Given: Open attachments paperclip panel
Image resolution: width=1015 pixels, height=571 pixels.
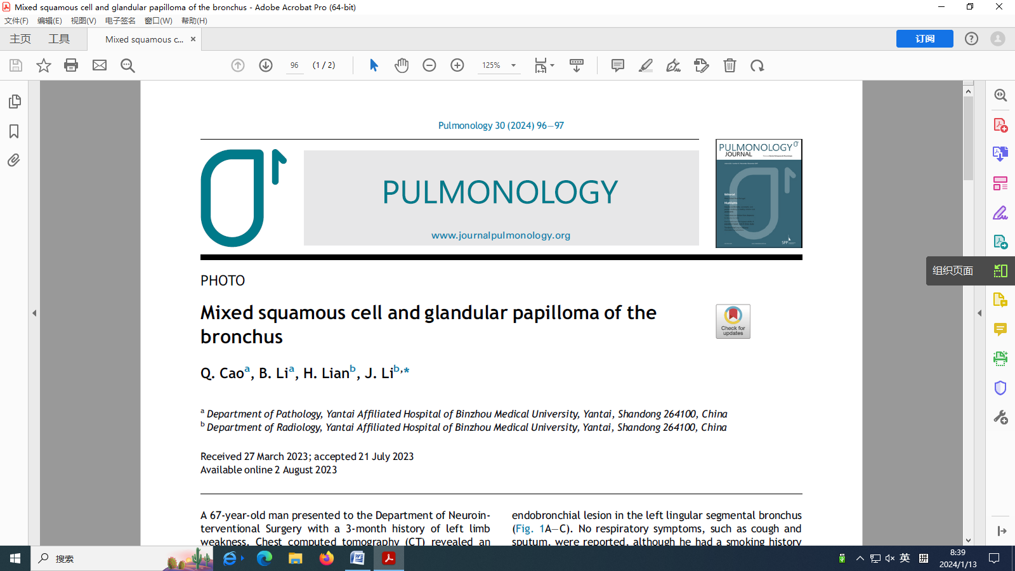Looking at the screenshot, I should click(x=14, y=161).
